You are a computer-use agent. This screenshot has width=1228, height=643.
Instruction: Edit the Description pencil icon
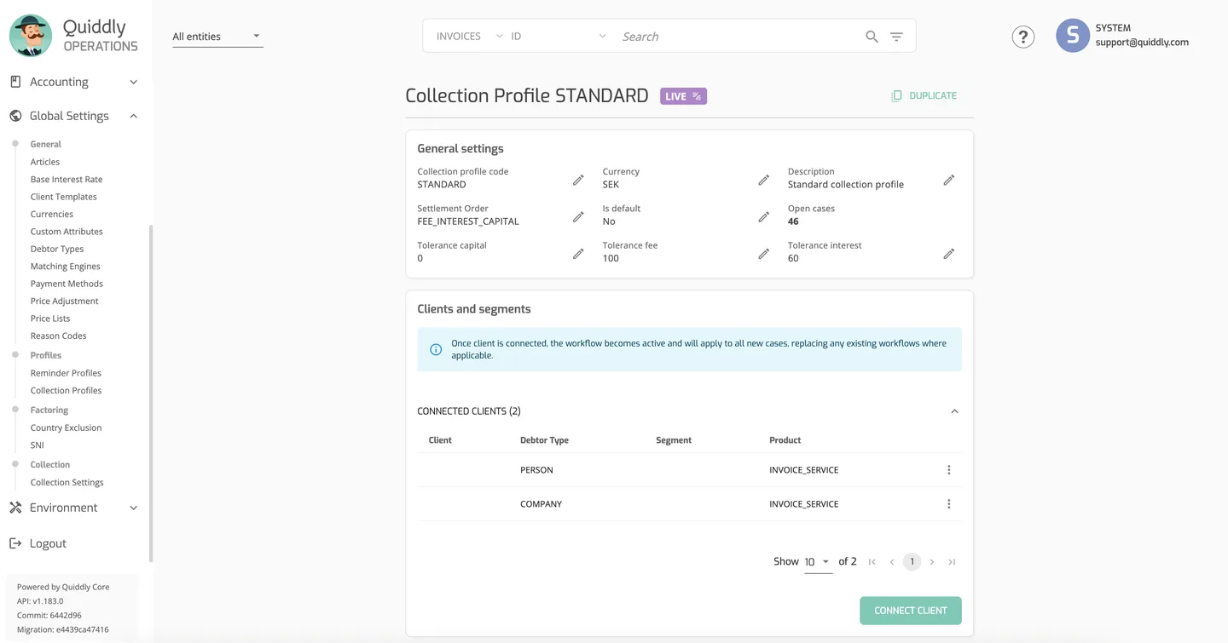[x=948, y=180]
